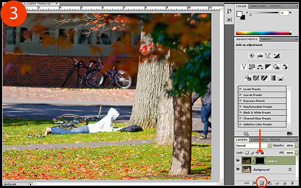This screenshot has height=188, width=301.
Task: Click the Opacity value field
Action: (289, 145)
